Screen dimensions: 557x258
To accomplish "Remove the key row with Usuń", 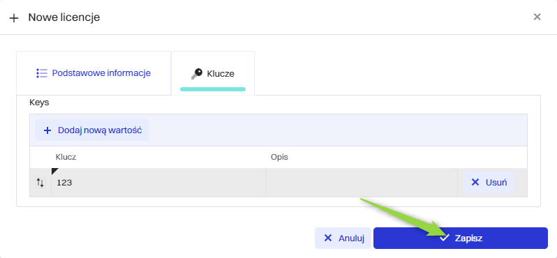I will 489,183.
